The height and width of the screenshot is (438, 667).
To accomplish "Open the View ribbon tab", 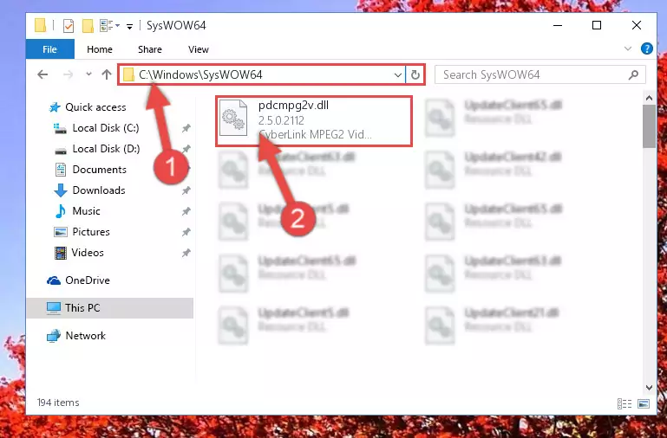I will pyautogui.click(x=199, y=49).
